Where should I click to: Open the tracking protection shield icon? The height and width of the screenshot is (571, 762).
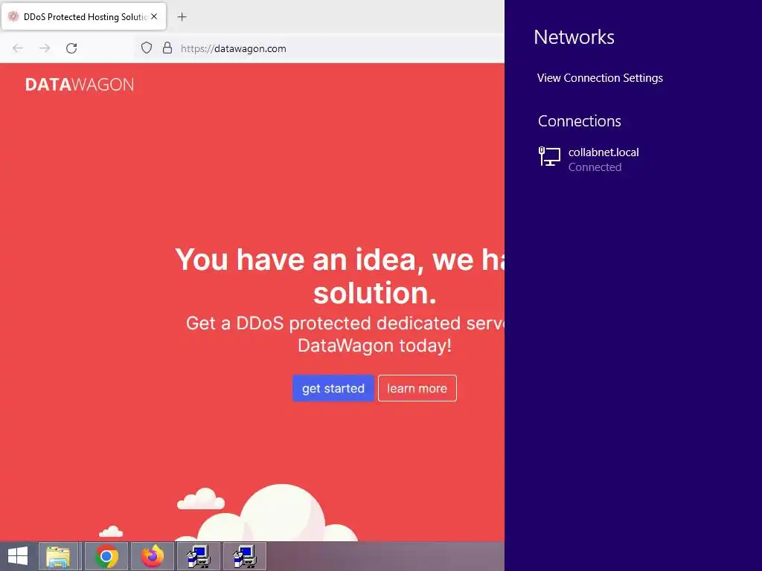pyautogui.click(x=147, y=48)
